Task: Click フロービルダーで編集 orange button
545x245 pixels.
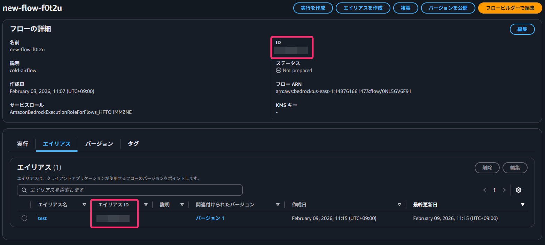Action: (510, 8)
